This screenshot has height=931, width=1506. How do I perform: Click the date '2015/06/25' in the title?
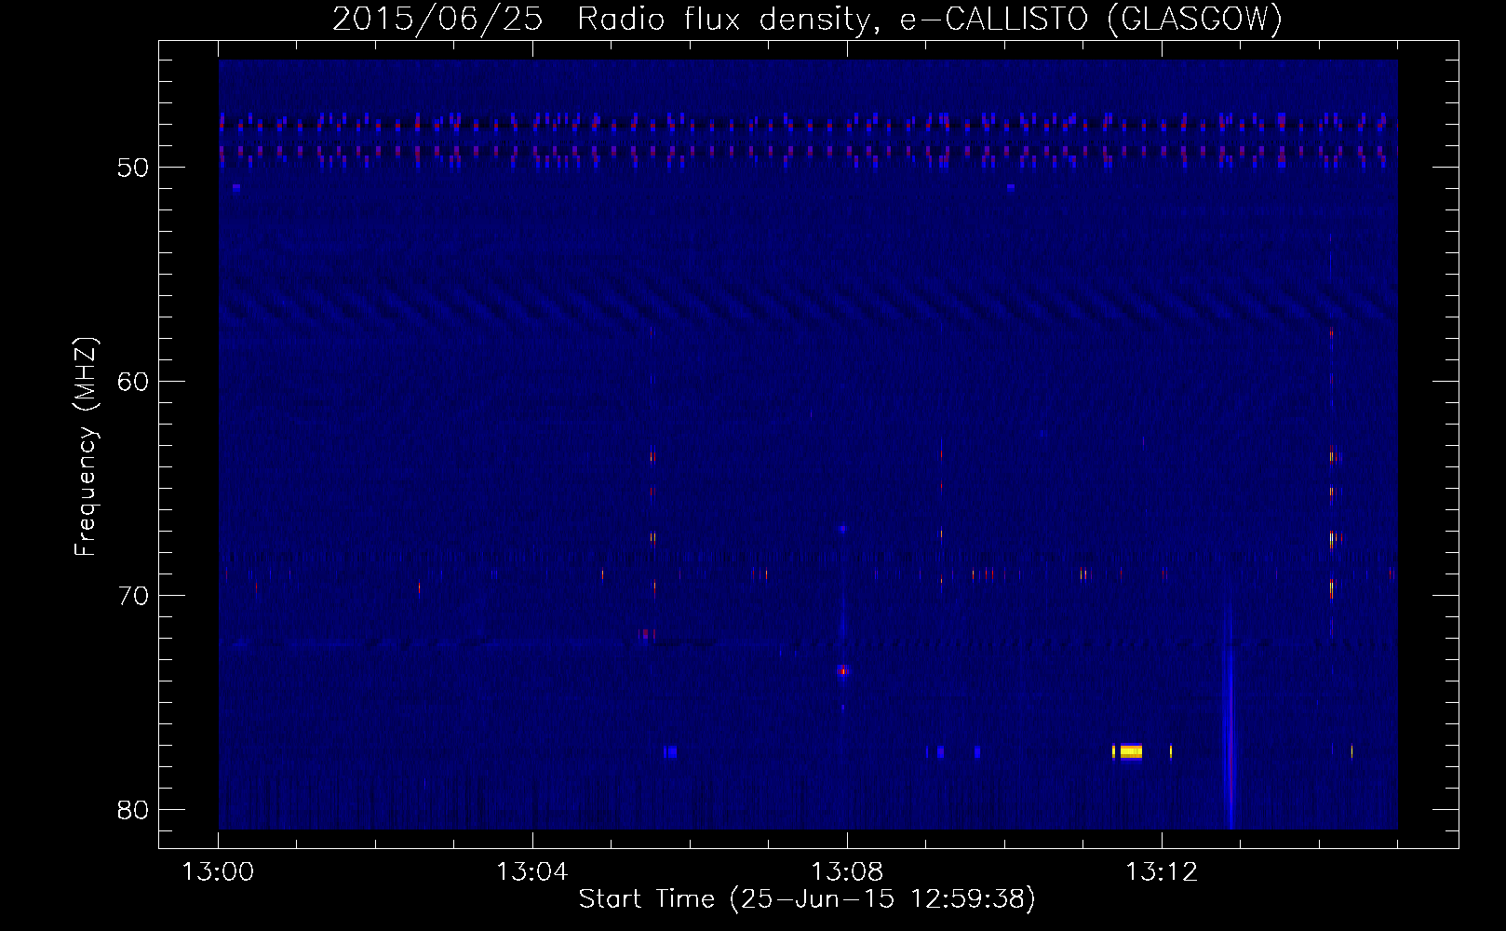pos(437,19)
